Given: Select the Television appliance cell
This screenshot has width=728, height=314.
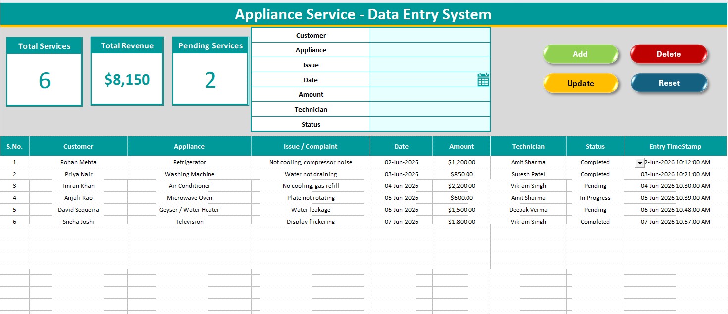Looking at the screenshot, I should pos(189,222).
